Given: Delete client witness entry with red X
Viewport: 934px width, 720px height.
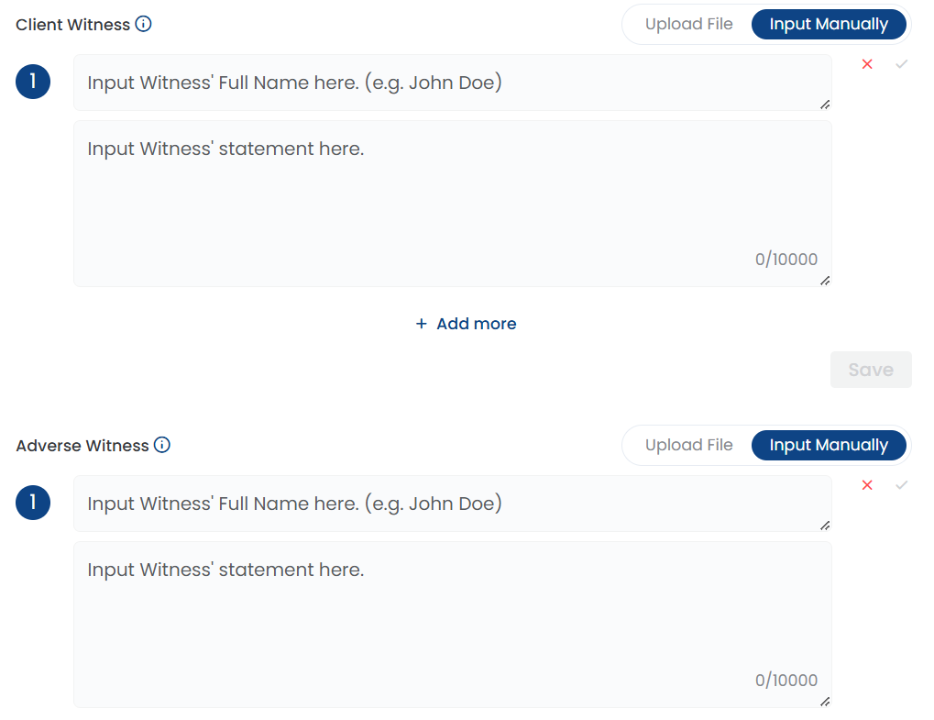Looking at the screenshot, I should tap(867, 64).
